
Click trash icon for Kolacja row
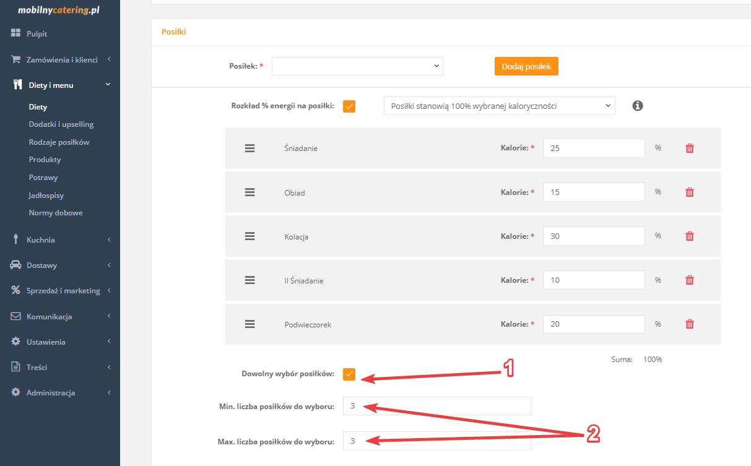[x=690, y=236]
